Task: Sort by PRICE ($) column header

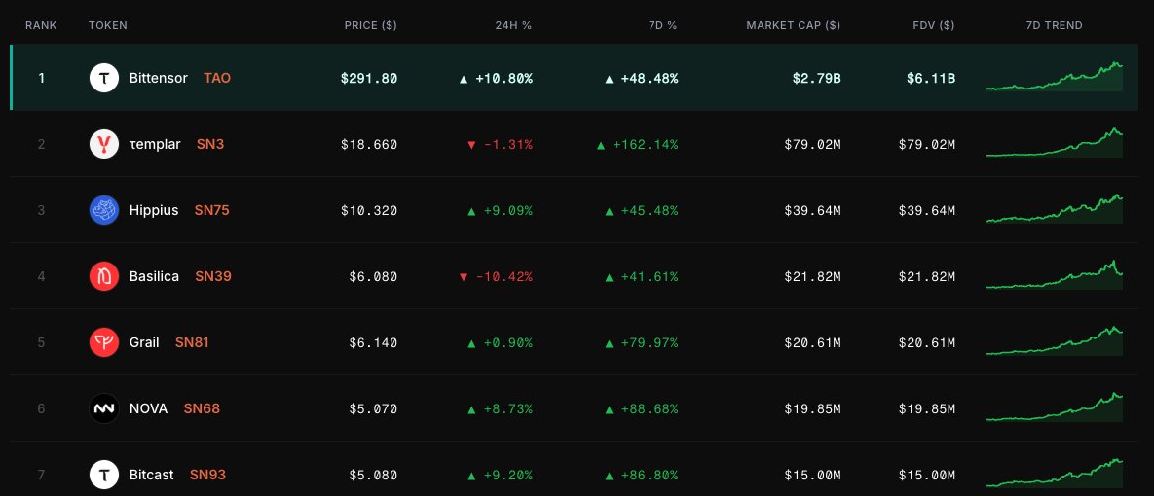Action: click(x=370, y=25)
